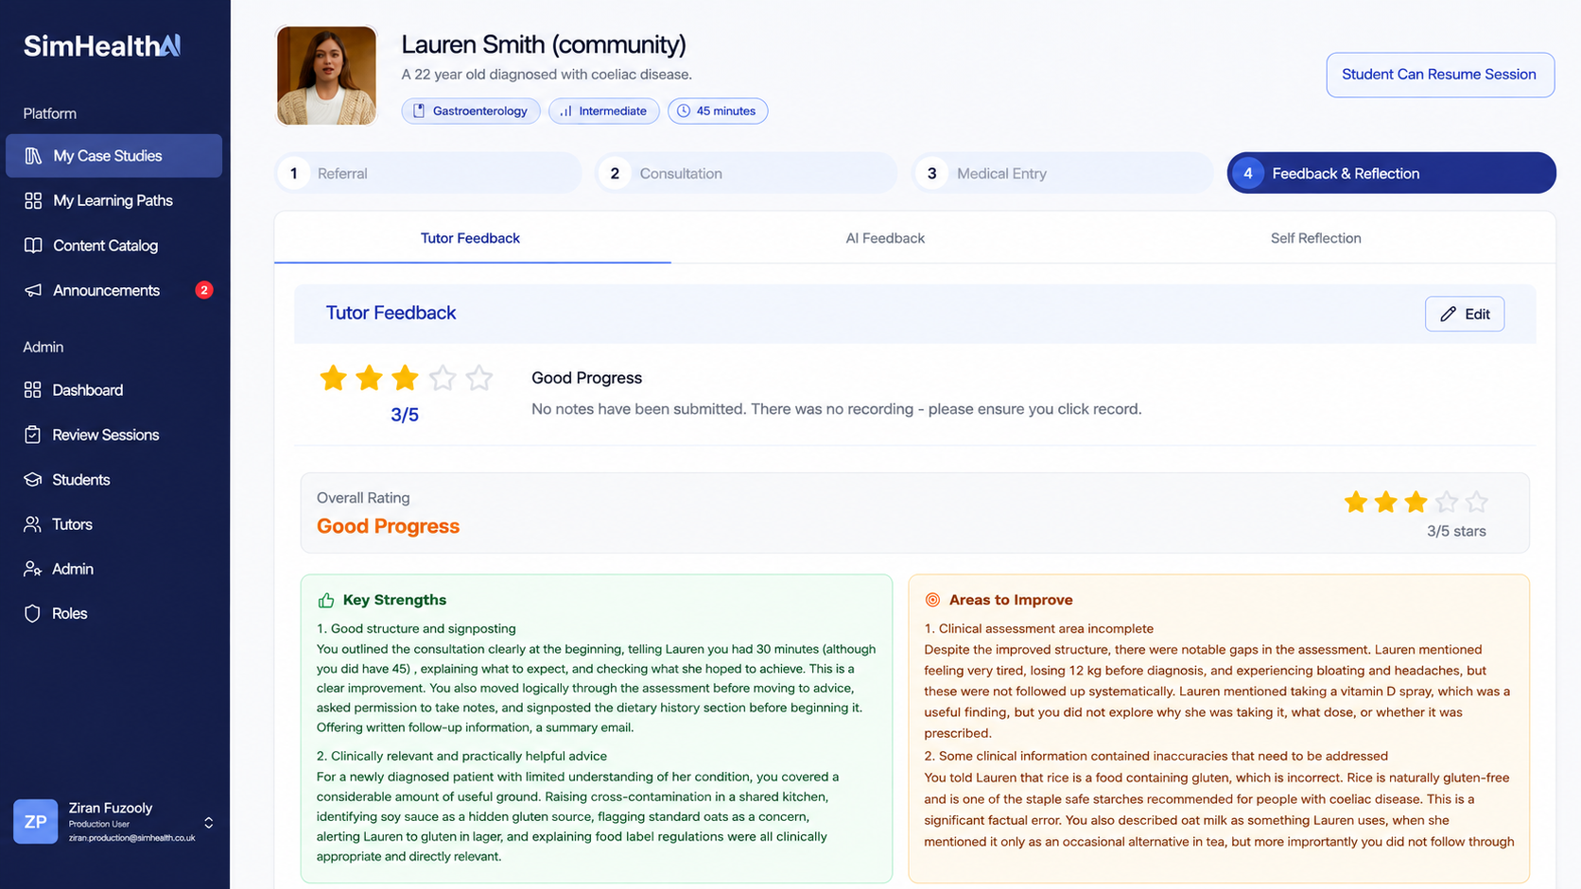This screenshot has height=889, width=1581.
Task: Click the Key Strengths heading
Action: (x=394, y=600)
